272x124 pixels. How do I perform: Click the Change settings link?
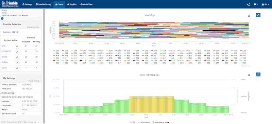click(x=33, y=81)
